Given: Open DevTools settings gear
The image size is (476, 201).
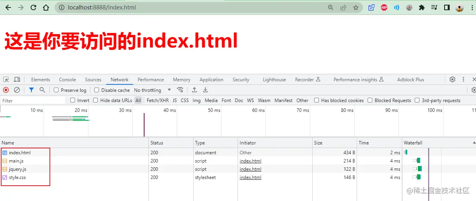Looking at the screenshot, I should tap(452, 79).
